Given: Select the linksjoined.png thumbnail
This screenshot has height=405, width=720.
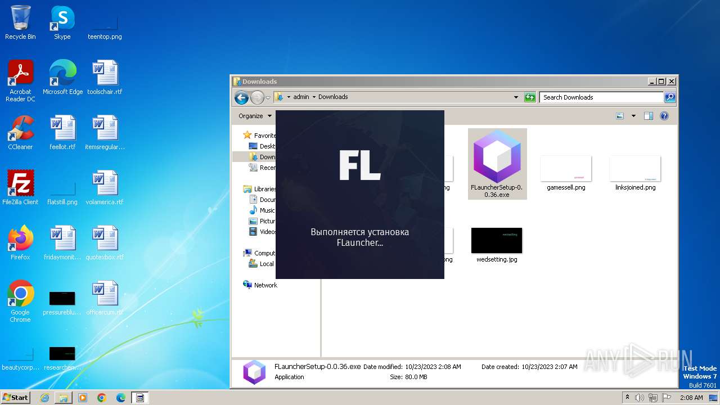Looking at the screenshot, I should [635, 173].
